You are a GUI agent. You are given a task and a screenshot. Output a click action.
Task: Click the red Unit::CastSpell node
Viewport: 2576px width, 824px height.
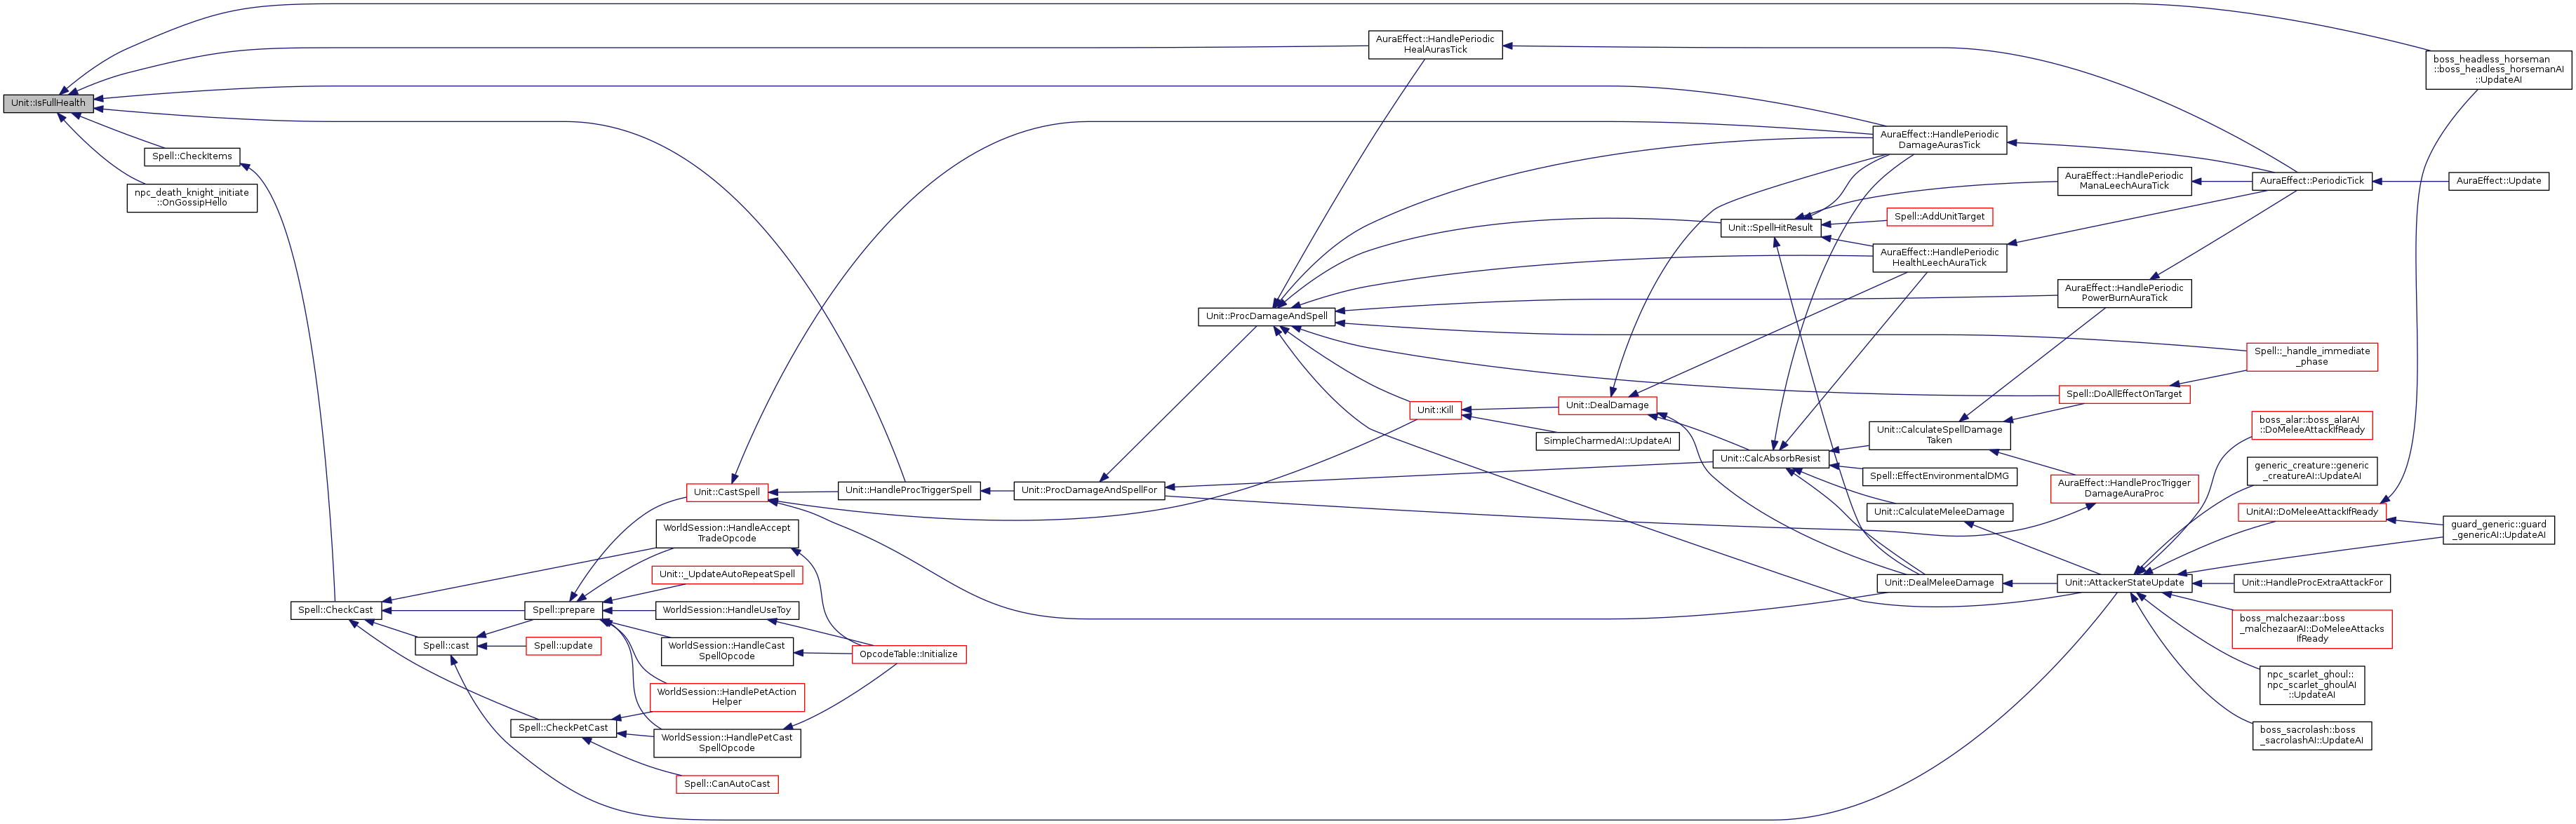pos(727,492)
